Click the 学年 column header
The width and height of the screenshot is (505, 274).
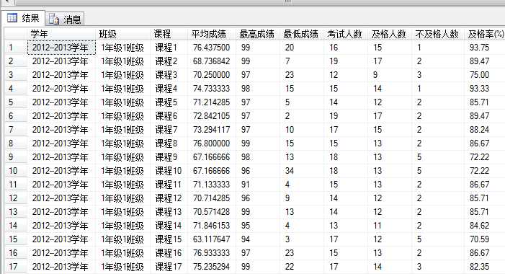61,34
